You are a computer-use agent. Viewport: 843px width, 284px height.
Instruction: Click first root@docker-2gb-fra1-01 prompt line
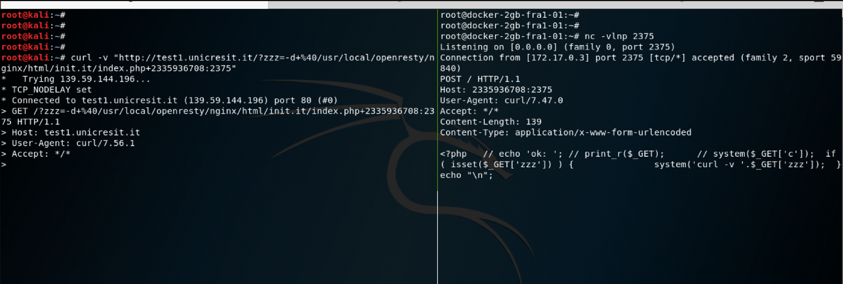pos(510,15)
